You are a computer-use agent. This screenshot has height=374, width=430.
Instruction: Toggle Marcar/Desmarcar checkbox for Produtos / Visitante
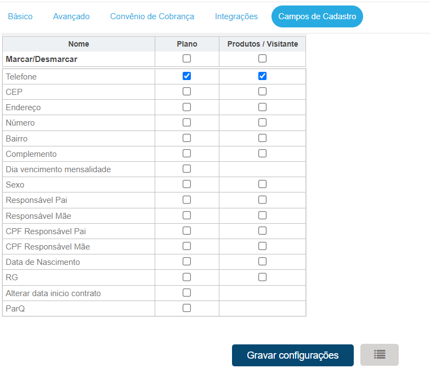tap(263, 59)
